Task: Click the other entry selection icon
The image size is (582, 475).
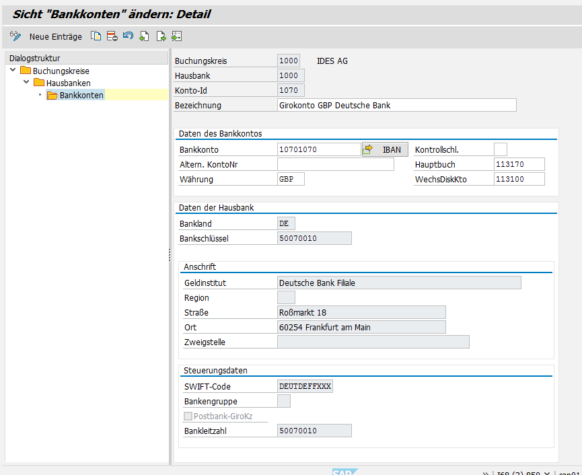Action: coord(176,36)
